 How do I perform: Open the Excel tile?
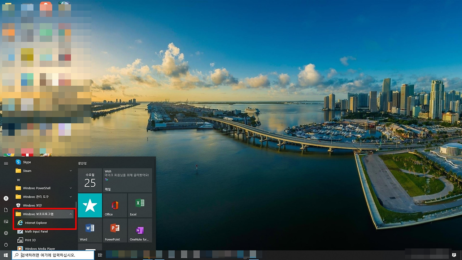click(140, 205)
